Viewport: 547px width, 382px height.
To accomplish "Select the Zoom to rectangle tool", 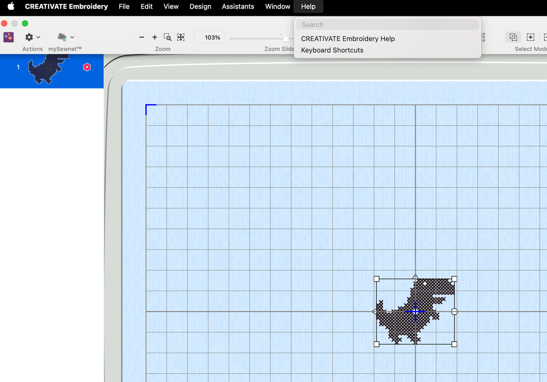I will [168, 37].
